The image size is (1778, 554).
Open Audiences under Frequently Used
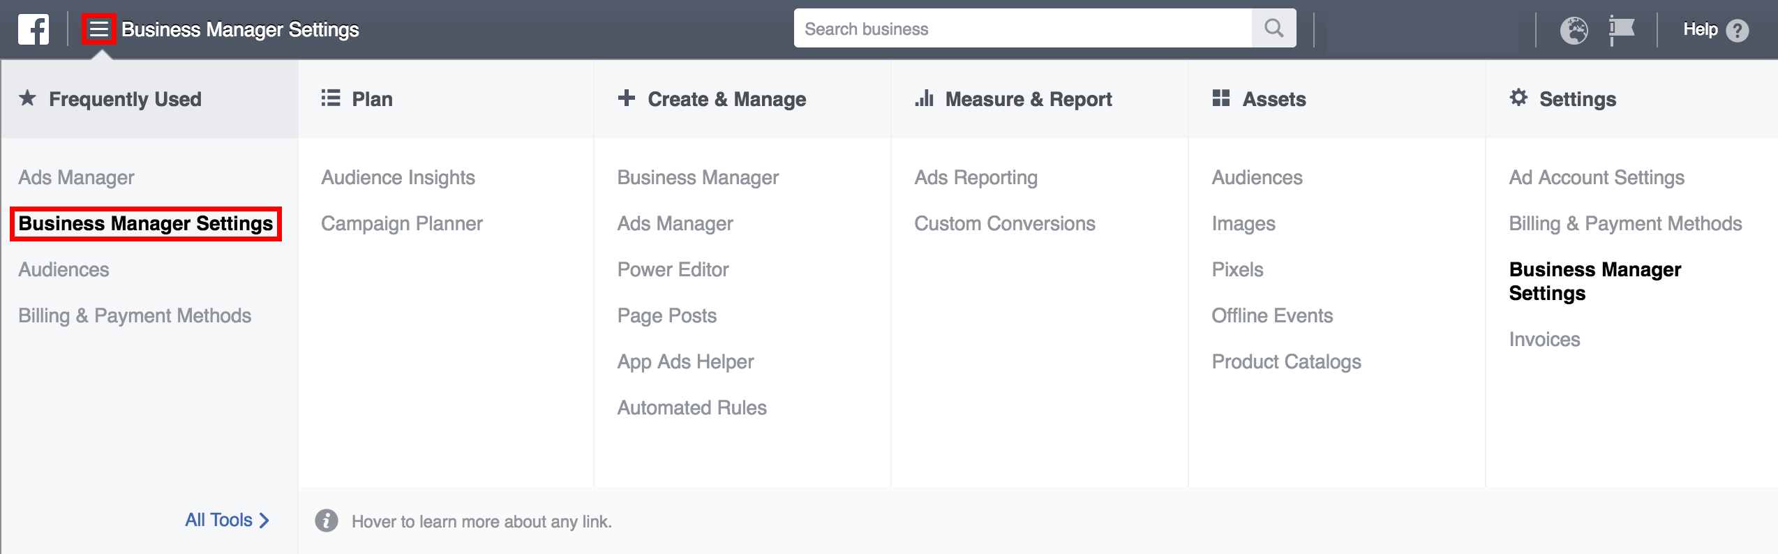pos(63,269)
